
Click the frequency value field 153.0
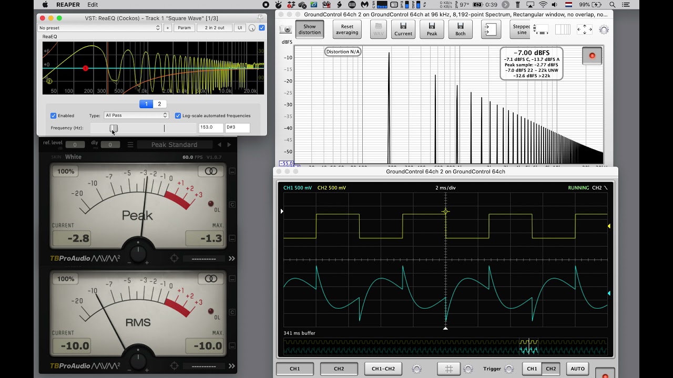211,128
